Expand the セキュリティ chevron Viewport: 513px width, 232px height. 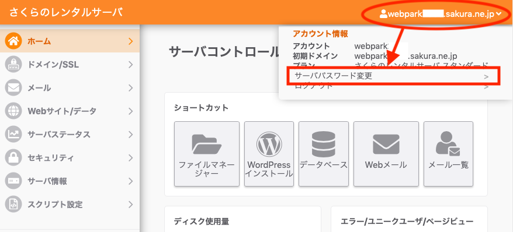[x=131, y=158]
